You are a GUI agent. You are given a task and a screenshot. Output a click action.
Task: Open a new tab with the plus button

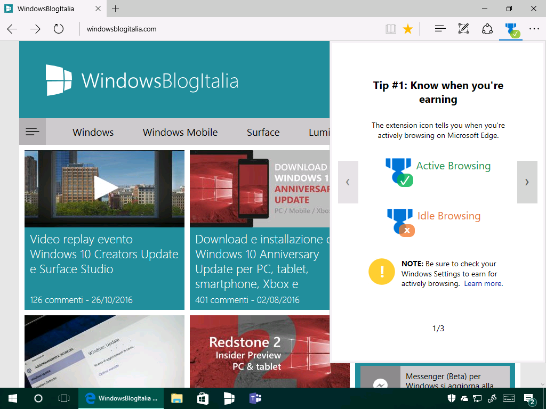pyautogui.click(x=115, y=9)
